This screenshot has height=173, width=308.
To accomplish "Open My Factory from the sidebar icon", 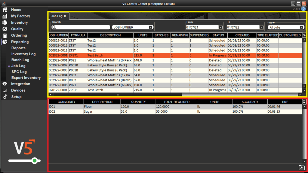I will pos(5,16).
